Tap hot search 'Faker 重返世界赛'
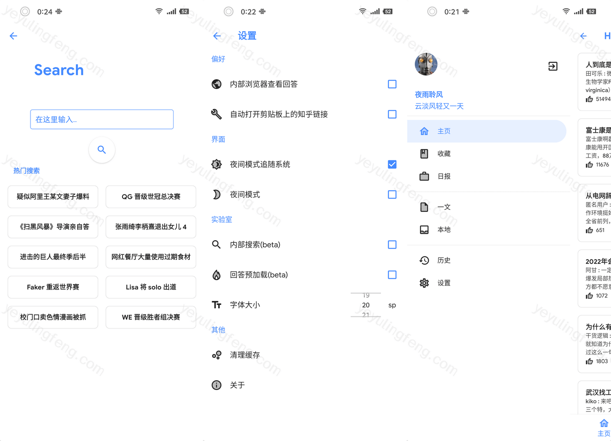This screenshot has width=611, height=441. click(x=53, y=287)
